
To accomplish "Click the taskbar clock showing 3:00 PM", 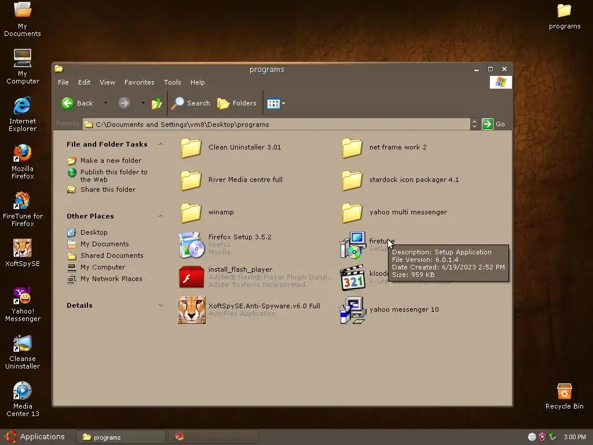I will (x=574, y=437).
